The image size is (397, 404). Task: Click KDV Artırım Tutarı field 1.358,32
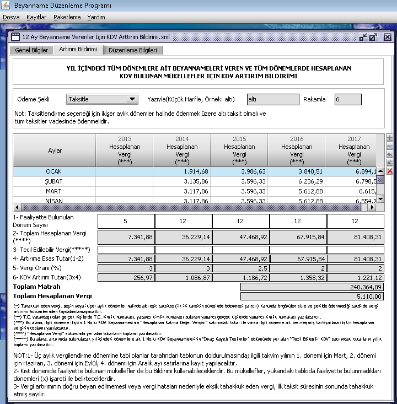[298, 277]
